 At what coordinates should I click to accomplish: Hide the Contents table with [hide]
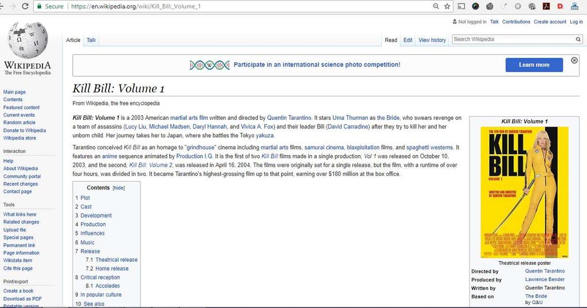coord(119,188)
